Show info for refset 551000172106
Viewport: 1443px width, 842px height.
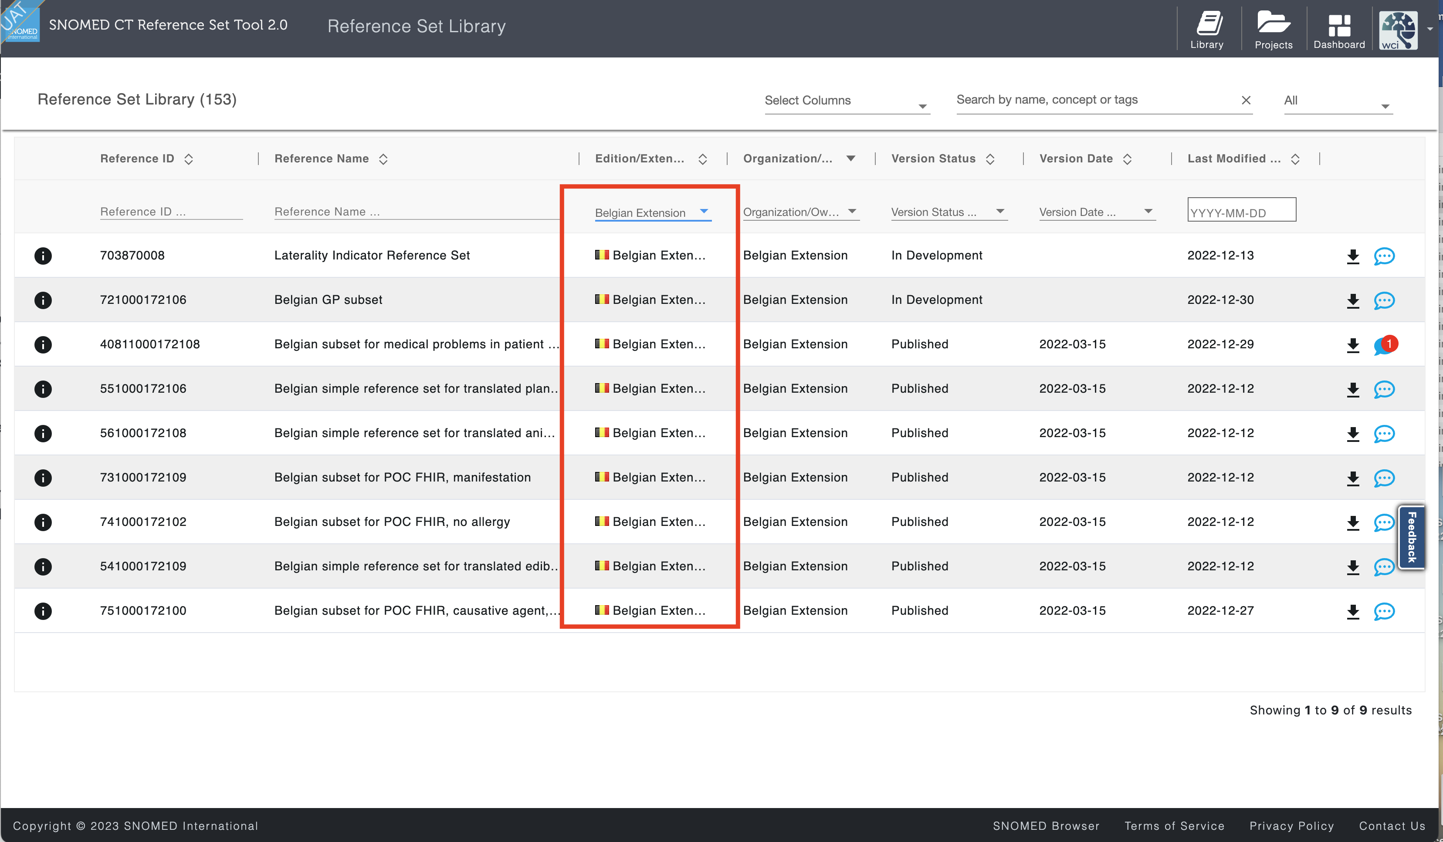(43, 389)
